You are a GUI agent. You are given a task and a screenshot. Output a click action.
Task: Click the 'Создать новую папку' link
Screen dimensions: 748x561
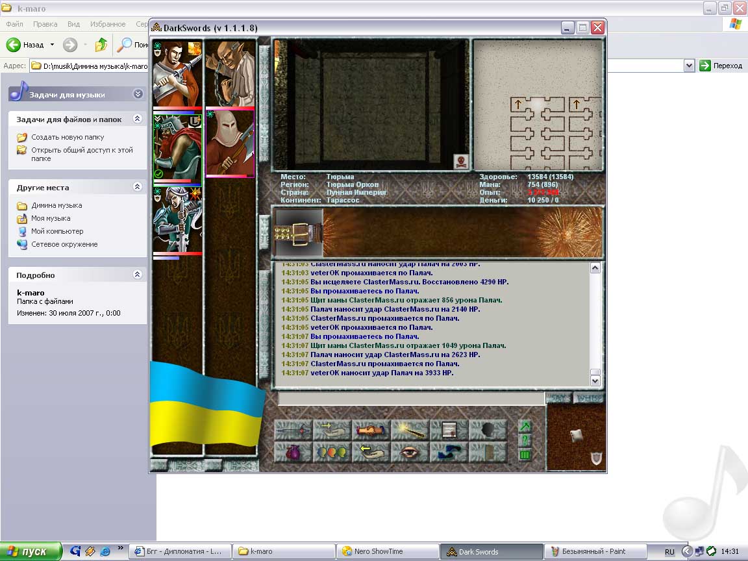68,137
